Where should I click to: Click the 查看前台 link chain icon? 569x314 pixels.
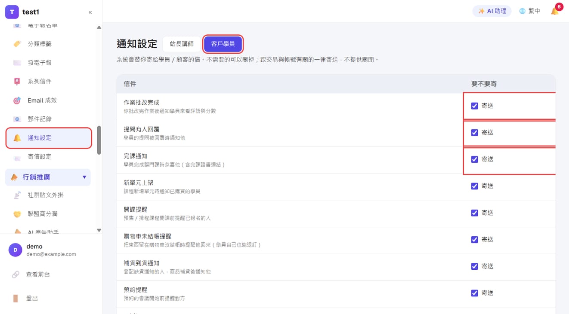[15, 274]
